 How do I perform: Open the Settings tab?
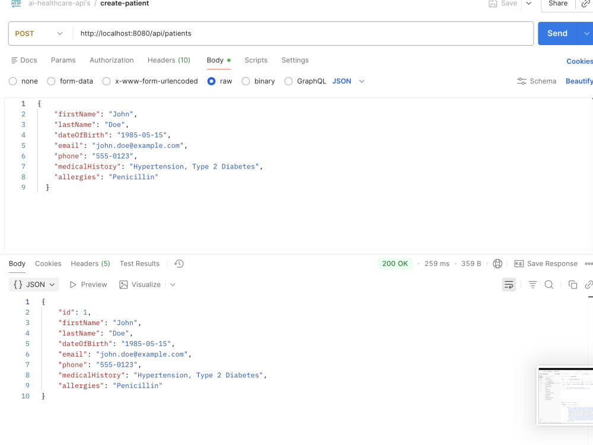pyautogui.click(x=295, y=60)
